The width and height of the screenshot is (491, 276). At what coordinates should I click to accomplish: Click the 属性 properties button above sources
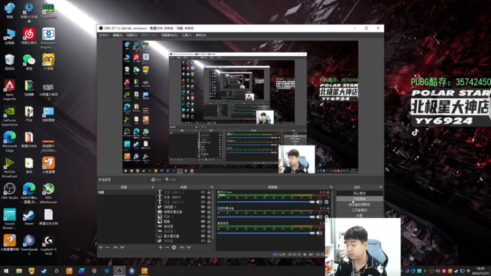[156, 180]
